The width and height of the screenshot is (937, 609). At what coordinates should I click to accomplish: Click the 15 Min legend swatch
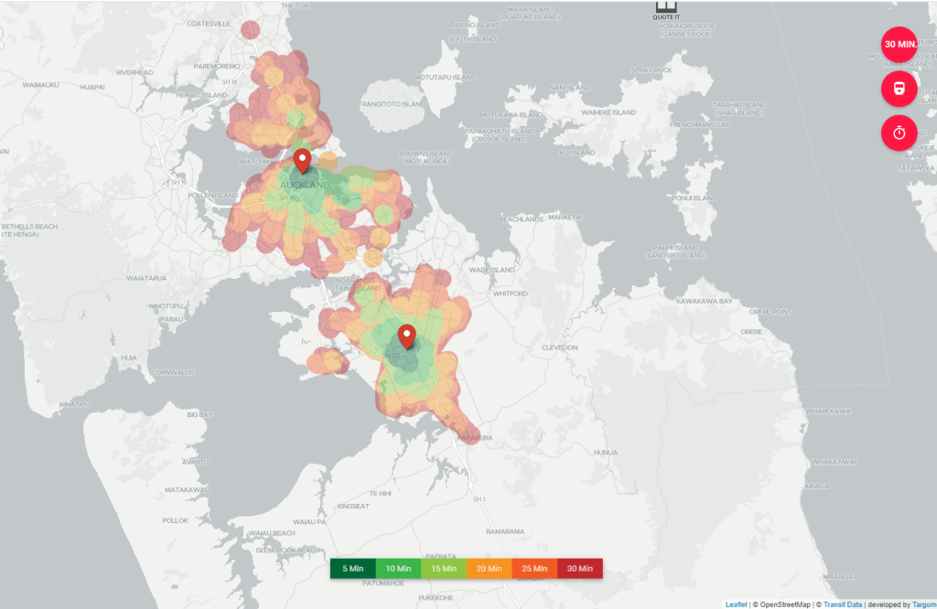(x=443, y=569)
